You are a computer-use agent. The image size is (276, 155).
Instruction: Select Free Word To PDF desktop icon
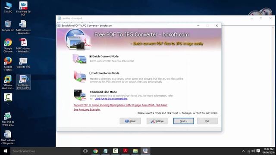[x=23, y=9]
